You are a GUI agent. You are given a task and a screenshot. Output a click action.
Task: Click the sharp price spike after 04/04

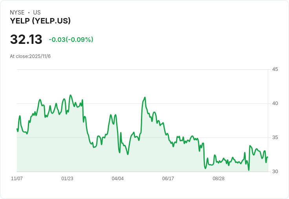[x=145, y=97]
